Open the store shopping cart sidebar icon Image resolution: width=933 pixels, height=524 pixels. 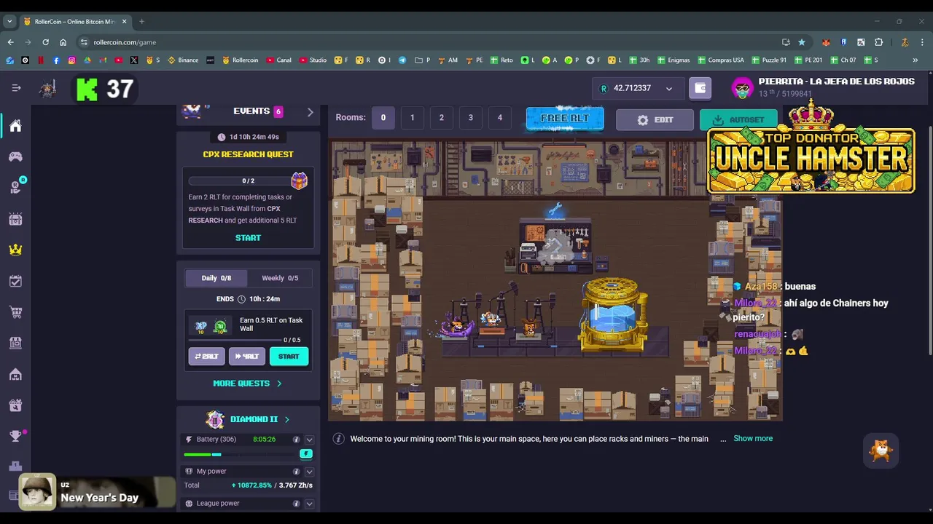click(x=15, y=312)
